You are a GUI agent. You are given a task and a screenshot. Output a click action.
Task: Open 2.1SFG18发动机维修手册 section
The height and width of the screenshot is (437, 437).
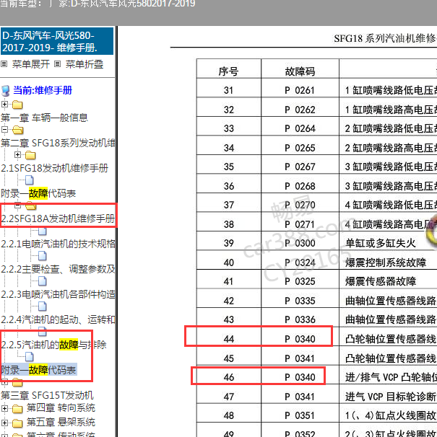click(55, 168)
